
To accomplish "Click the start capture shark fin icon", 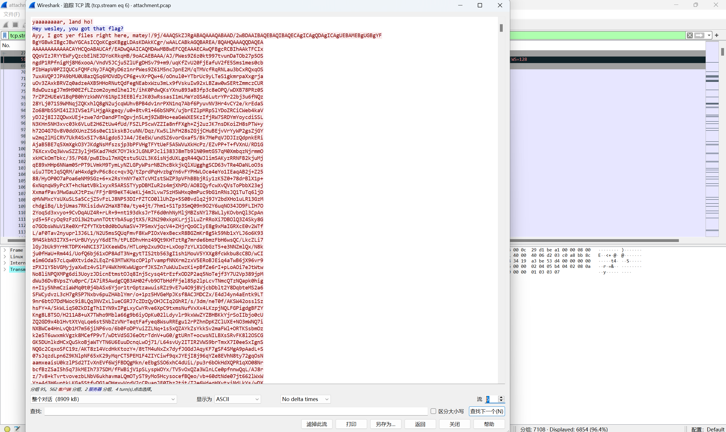I will point(6,25).
